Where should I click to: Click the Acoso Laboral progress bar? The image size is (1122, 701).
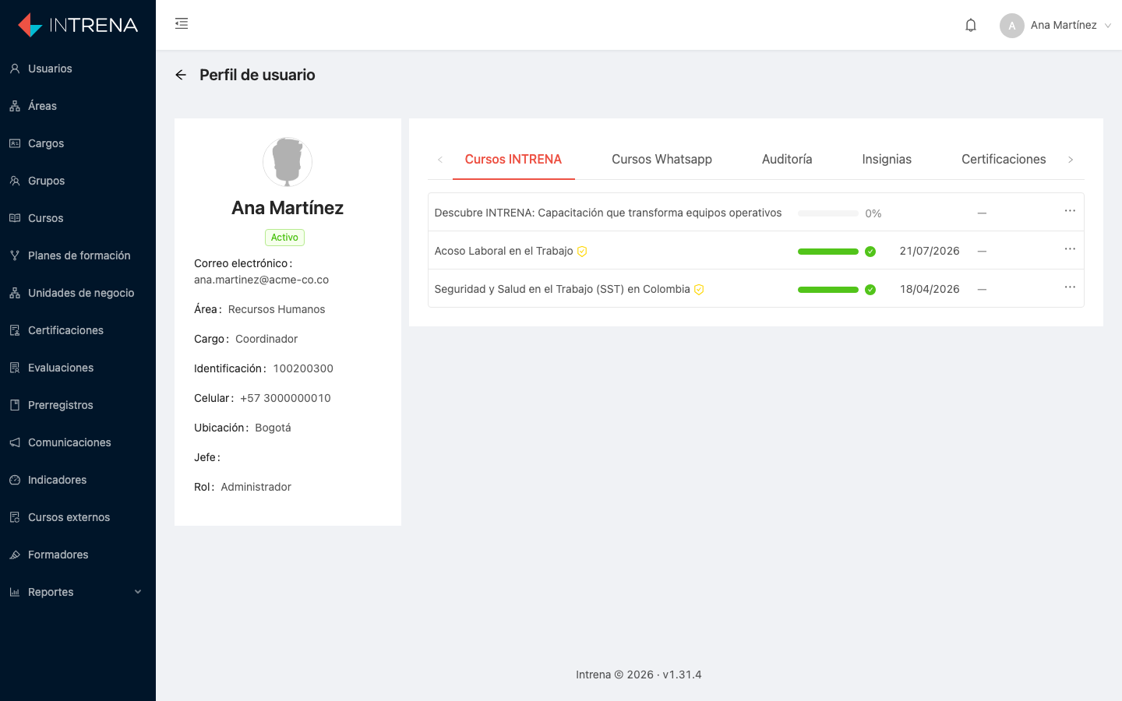tap(828, 252)
